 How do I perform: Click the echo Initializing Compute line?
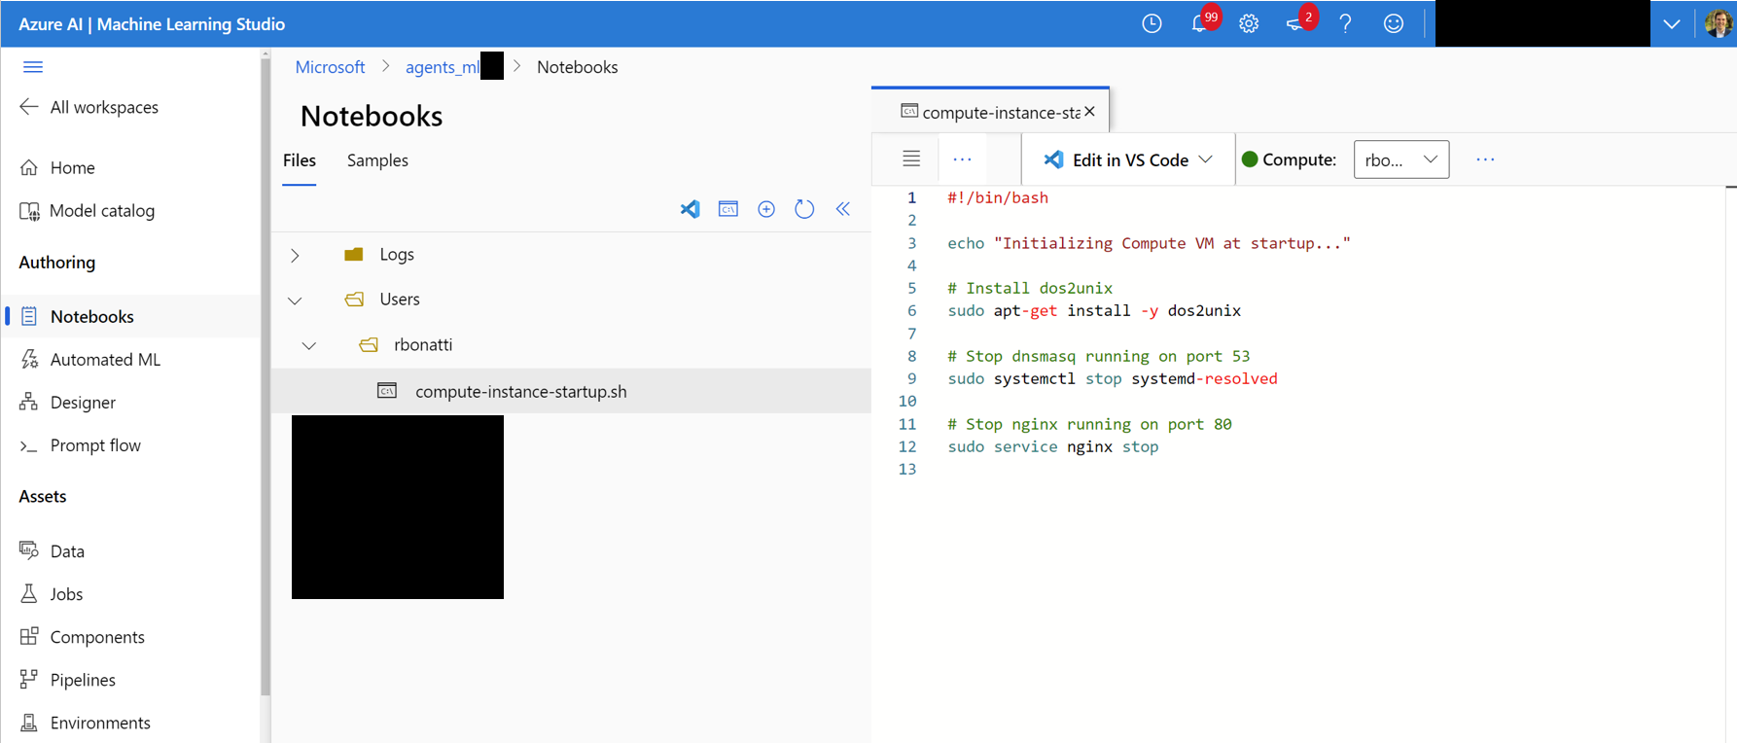(x=1149, y=243)
